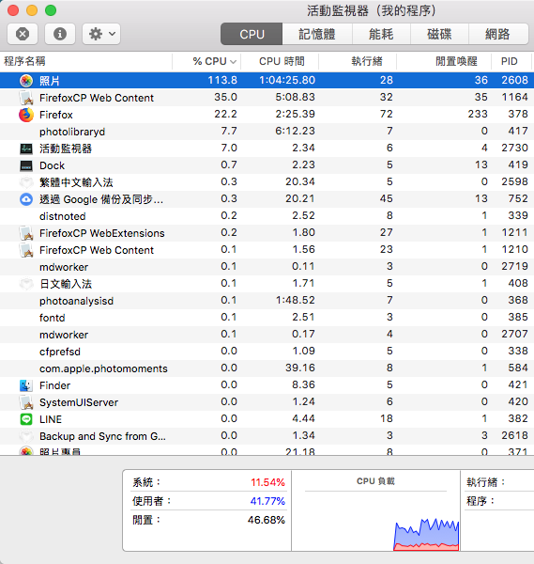534x564 pixels.
Task: Click the 閒置 percentage 46.68%
Action: tap(267, 520)
